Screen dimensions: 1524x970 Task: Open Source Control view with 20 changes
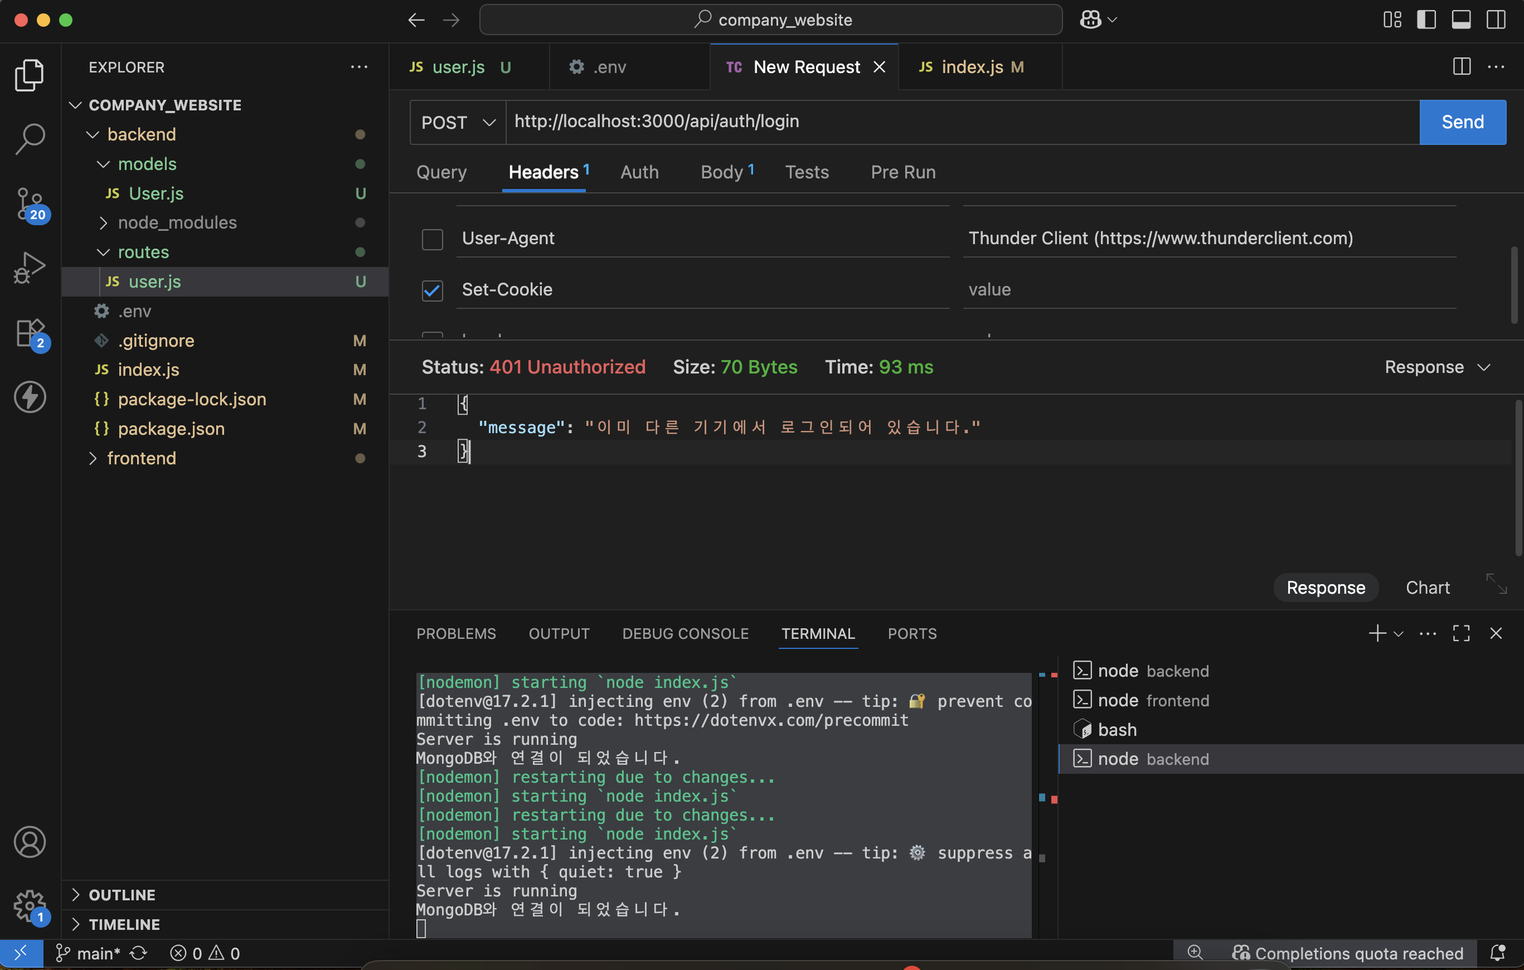(x=29, y=203)
